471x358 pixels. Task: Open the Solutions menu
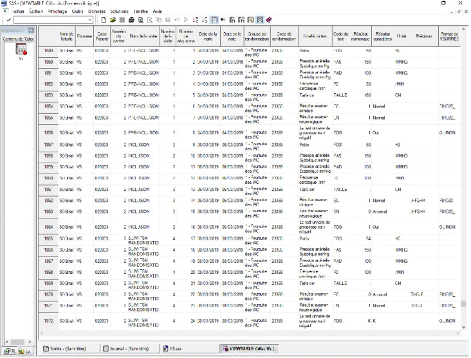point(119,12)
